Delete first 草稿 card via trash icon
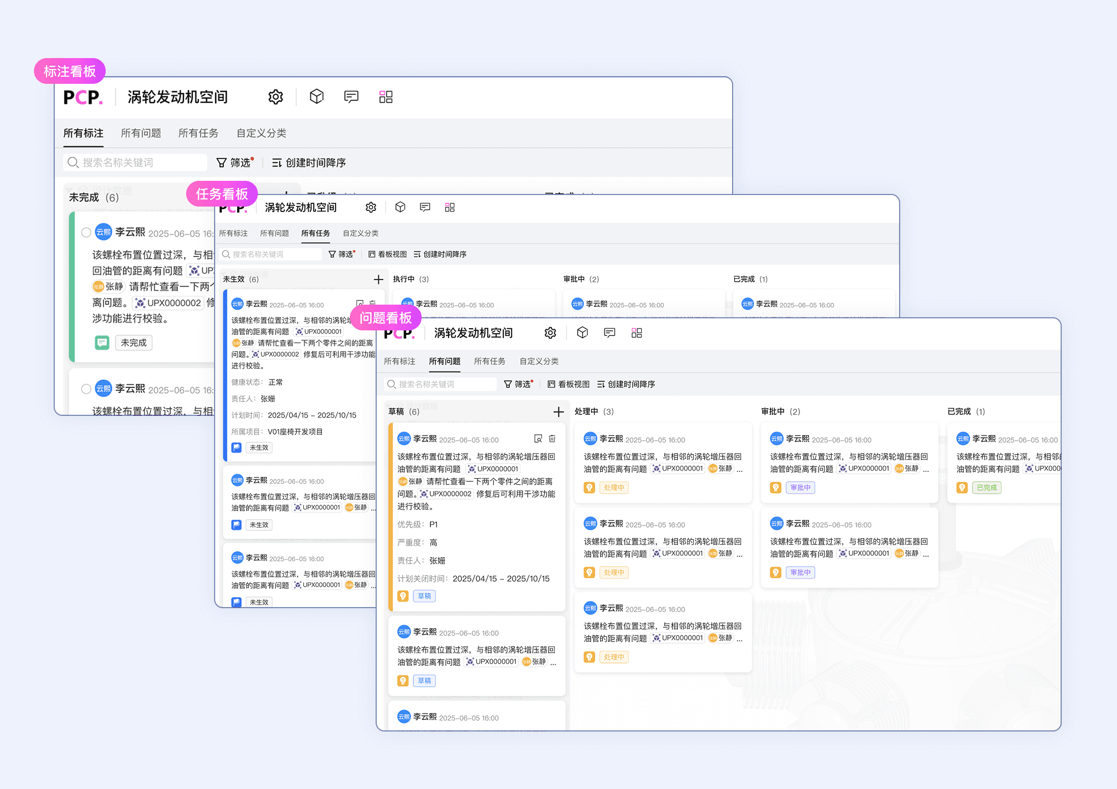 coord(552,438)
